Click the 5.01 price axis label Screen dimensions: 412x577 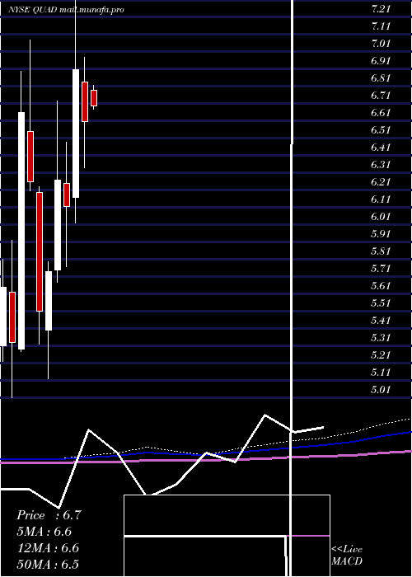pyautogui.click(x=381, y=390)
